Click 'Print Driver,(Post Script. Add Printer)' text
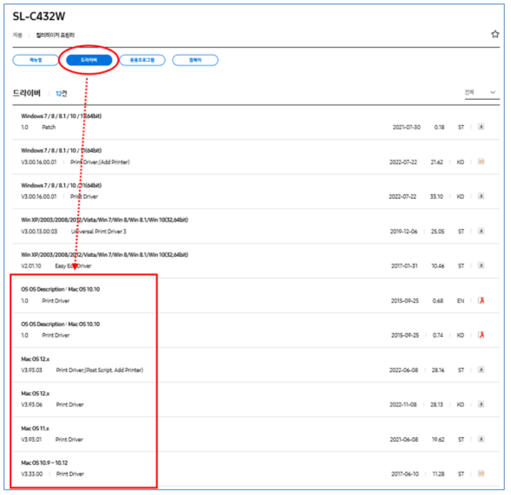This screenshot has width=511, height=495. click(x=100, y=370)
